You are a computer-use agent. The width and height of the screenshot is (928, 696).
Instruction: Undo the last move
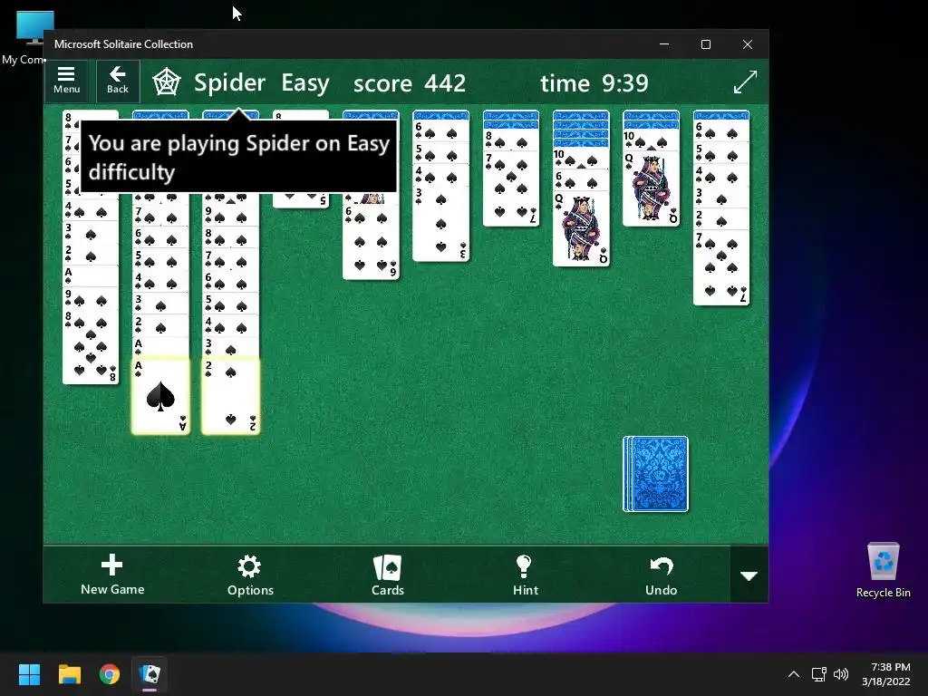[x=661, y=575]
